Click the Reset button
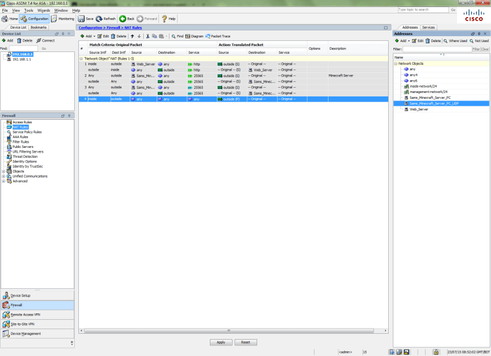Screen dimensions: 491x356 point(245,342)
